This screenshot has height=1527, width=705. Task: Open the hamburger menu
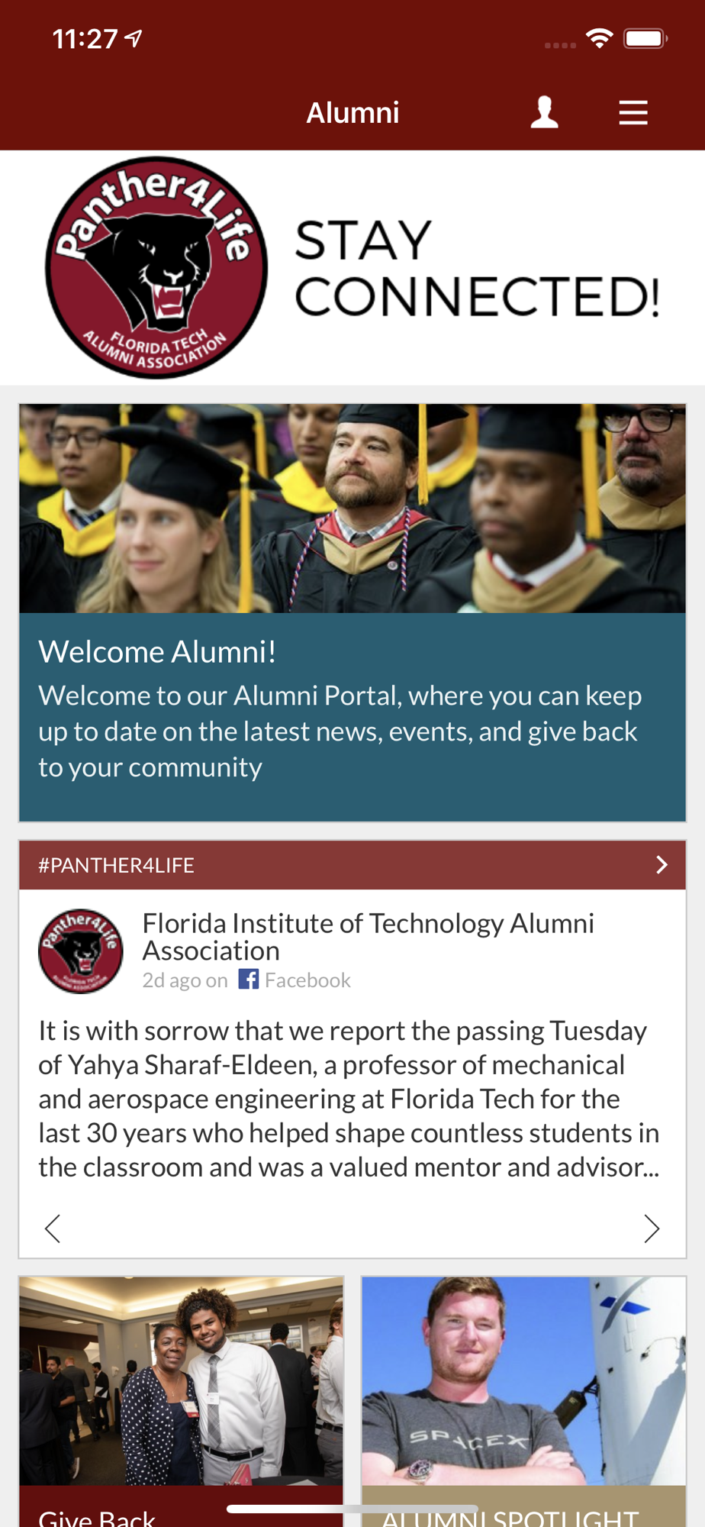(633, 113)
